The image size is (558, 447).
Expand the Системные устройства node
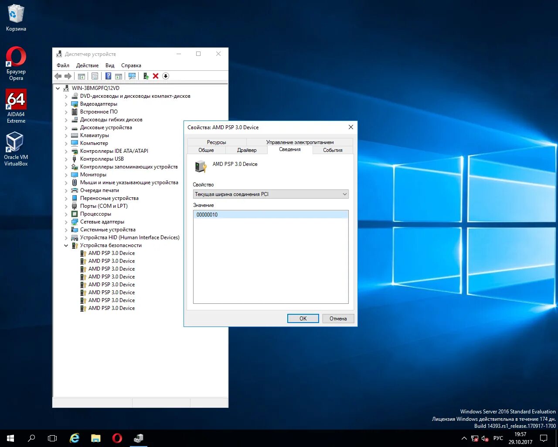(x=66, y=230)
